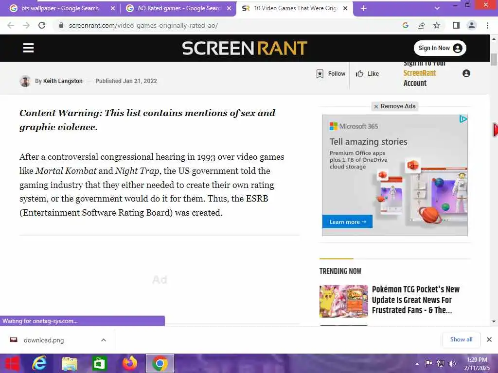The height and width of the screenshot is (373, 498).
Task: Click the Mortal Kombat text in article
Action: point(66,171)
